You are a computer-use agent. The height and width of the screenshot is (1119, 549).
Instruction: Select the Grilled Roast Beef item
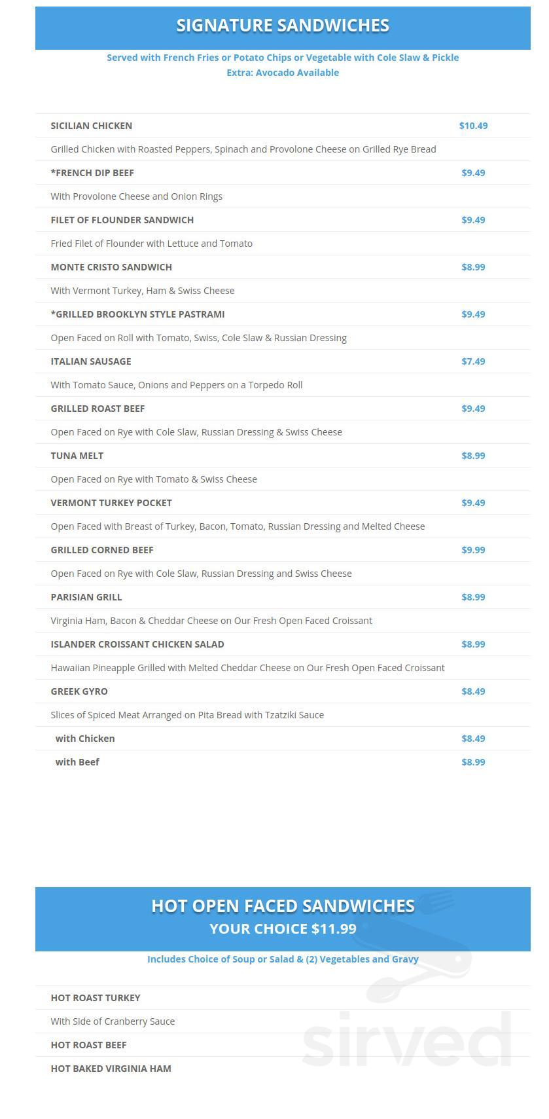click(97, 409)
